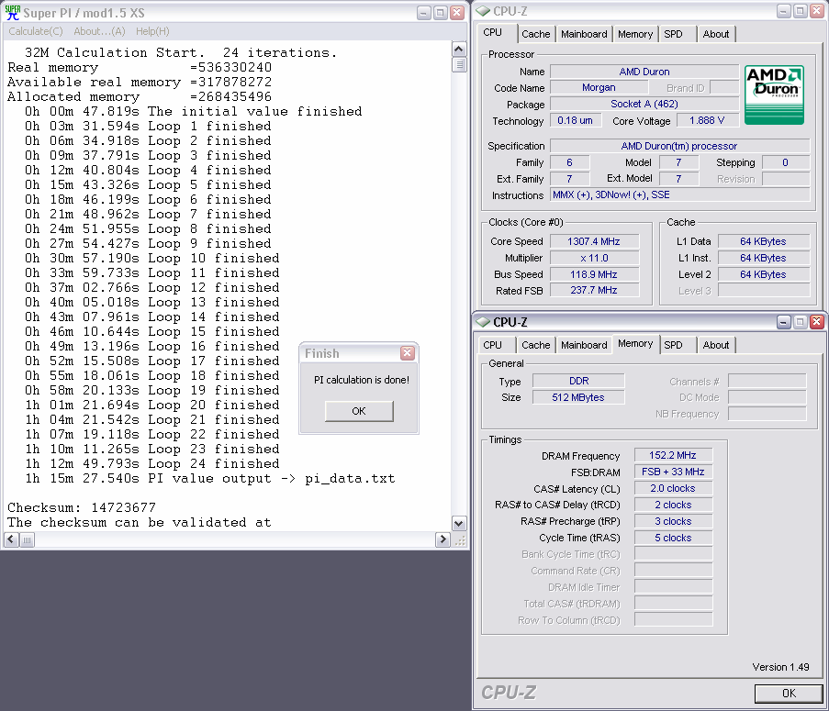Click the memory Type field DDR
This screenshot has height=711, width=829.
tap(578, 381)
